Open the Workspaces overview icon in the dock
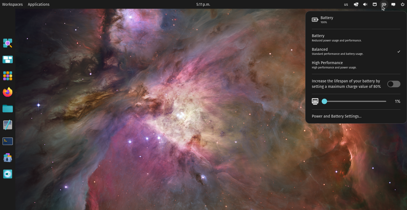 click(x=8, y=59)
